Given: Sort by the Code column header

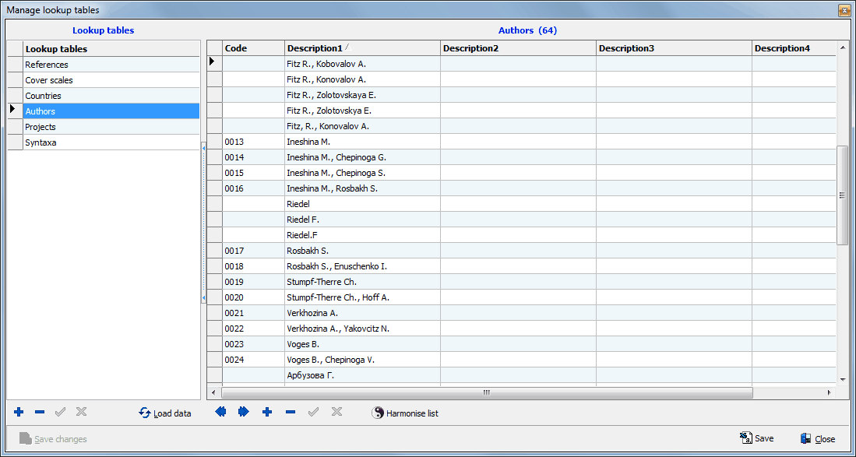Looking at the screenshot, I should point(236,48).
